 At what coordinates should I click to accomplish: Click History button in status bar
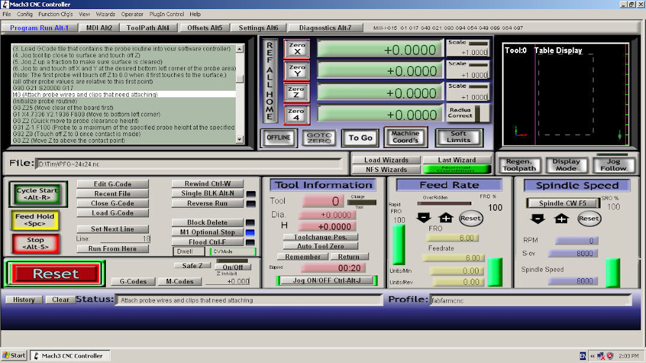point(24,300)
